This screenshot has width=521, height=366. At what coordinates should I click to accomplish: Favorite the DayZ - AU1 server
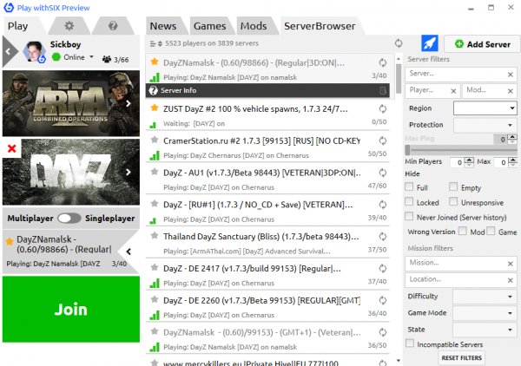[x=155, y=172]
